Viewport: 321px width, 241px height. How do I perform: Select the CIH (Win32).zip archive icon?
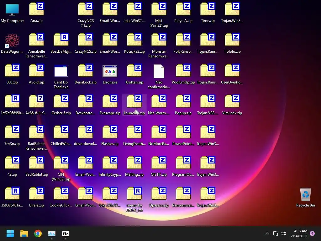coord(61,163)
